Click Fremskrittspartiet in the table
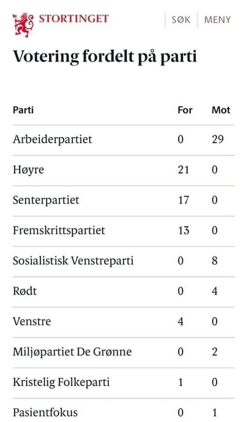The height and width of the screenshot is (422, 241). pyautogui.click(x=59, y=231)
